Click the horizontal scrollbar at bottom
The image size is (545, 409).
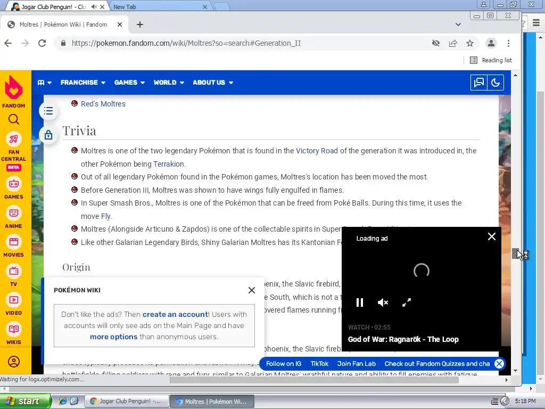click(314, 380)
